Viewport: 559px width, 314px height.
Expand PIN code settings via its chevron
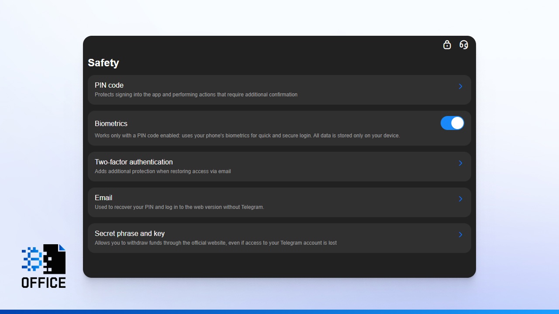click(460, 86)
